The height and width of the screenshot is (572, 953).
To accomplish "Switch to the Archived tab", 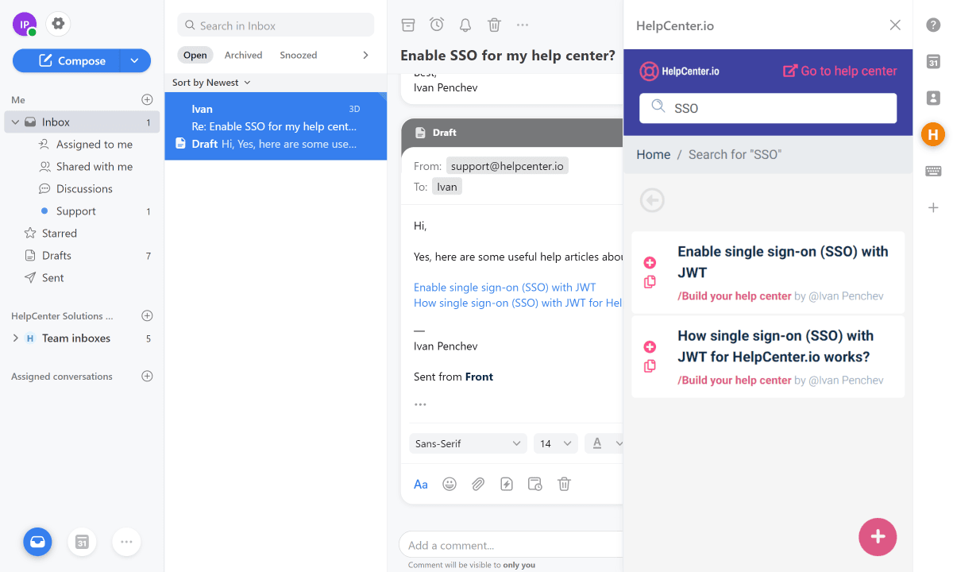I will coord(243,55).
